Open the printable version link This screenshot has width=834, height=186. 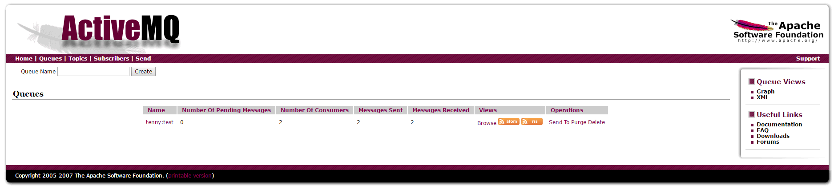pyautogui.click(x=190, y=176)
